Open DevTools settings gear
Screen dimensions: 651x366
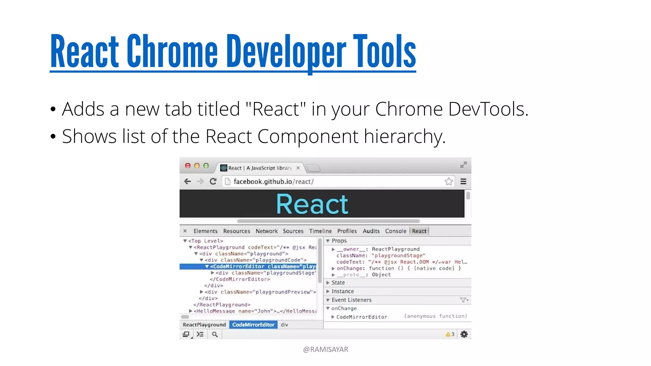coord(464,334)
